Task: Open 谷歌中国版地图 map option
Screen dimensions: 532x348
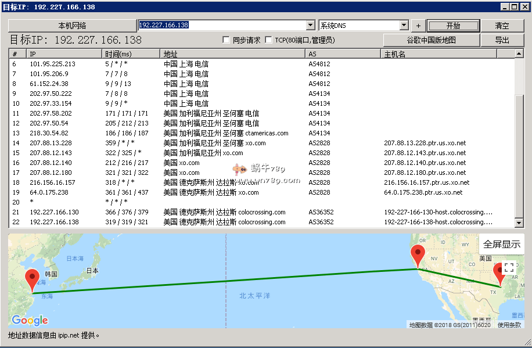Action: point(431,40)
